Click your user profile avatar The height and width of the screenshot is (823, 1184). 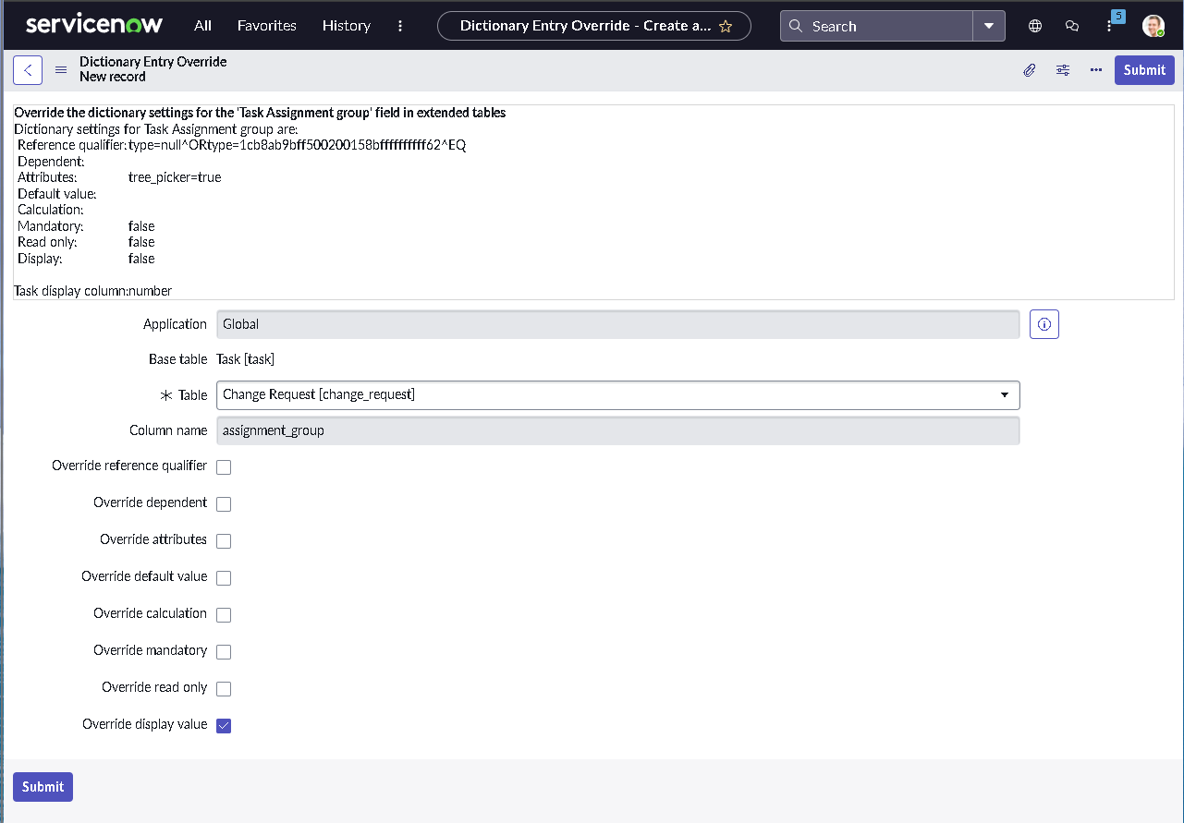coord(1153,26)
